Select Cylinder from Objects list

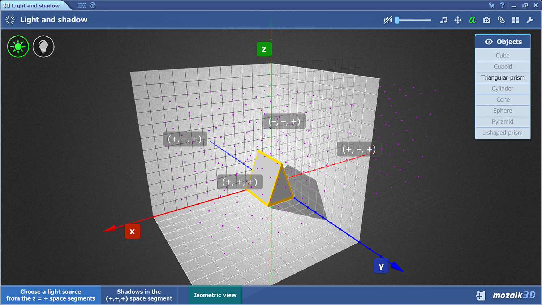point(503,89)
